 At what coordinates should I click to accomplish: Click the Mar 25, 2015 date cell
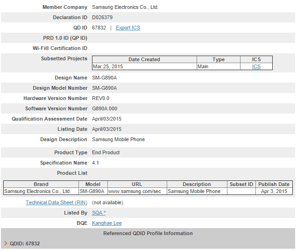144,66
